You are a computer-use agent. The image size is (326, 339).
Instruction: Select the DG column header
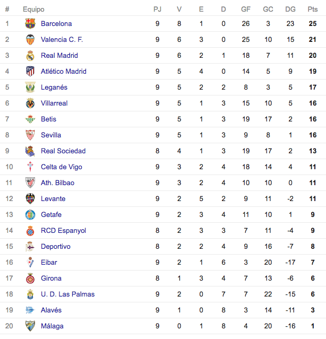pyautogui.click(x=290, y=10)
